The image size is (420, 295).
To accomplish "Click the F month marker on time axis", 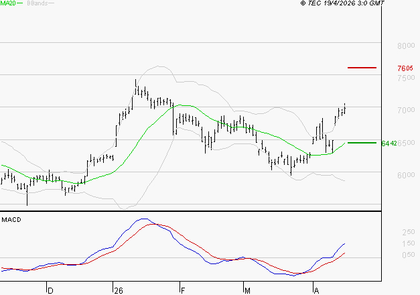I will click(183, 290).
